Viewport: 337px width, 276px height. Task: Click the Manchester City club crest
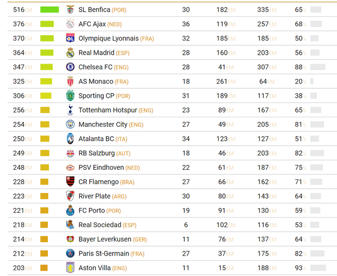pyautogui.click(x=70, y=125)
